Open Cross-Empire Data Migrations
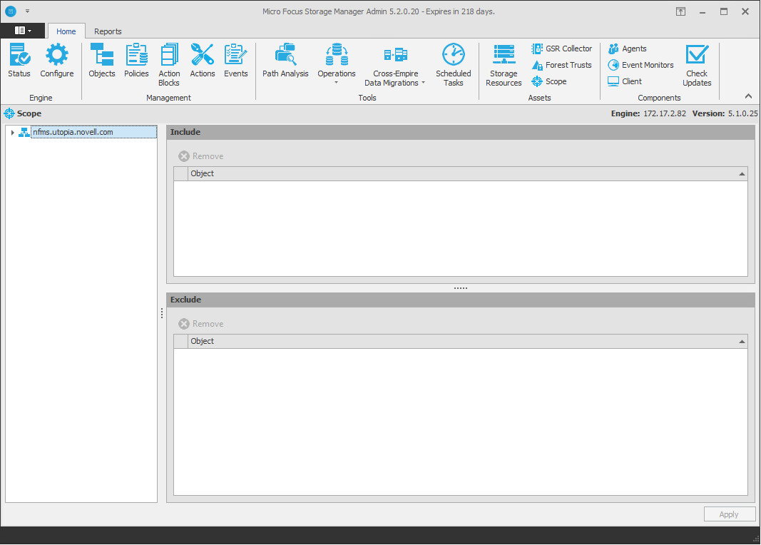The width and height of the screenshot is (761, 545). (x=395, y=65)
